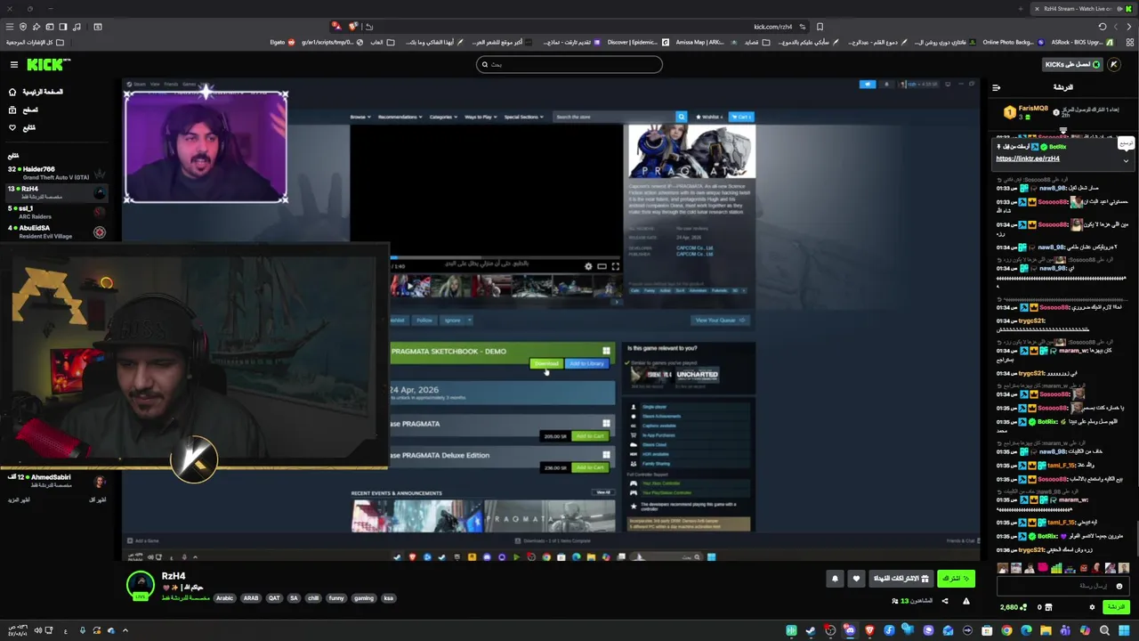
Task: Reload the page in browser toolbar
Action: 1103,27
